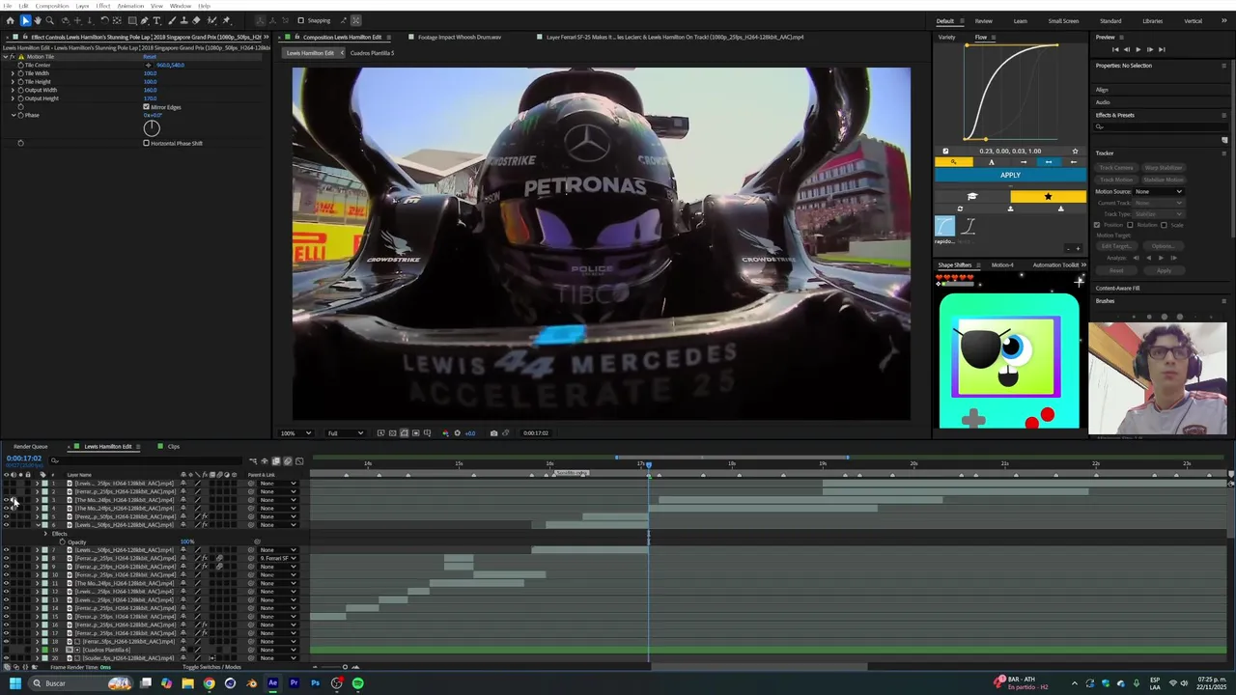Click the Flow curve's top-left handle point
1236x695 pixels.
(967, 45)
